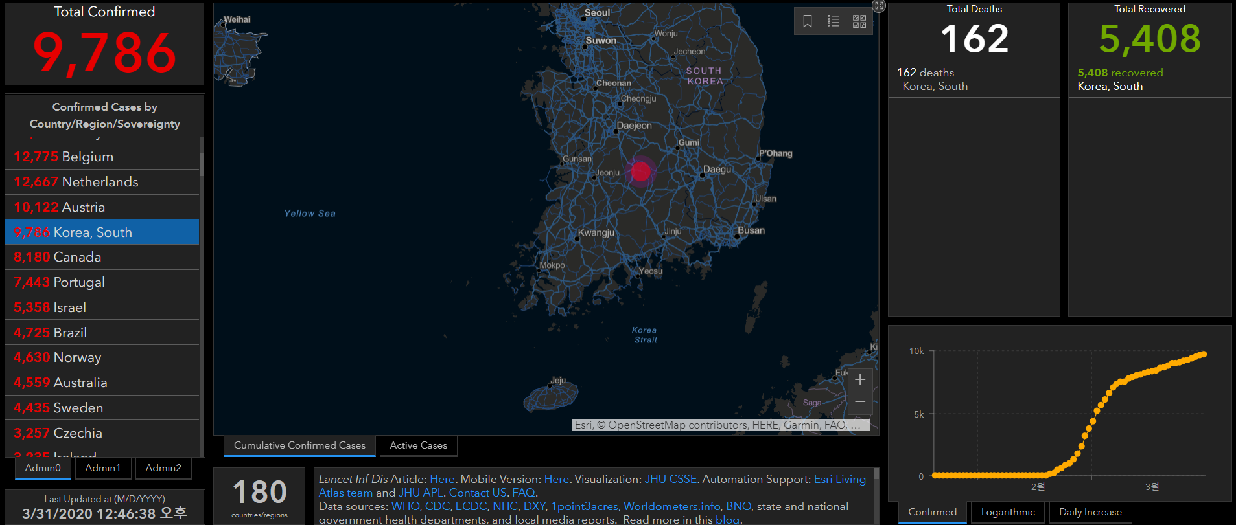Viewport: 1236px width, 525px height.
Task: Select the Admin1 tab
Action: point(103,468)
